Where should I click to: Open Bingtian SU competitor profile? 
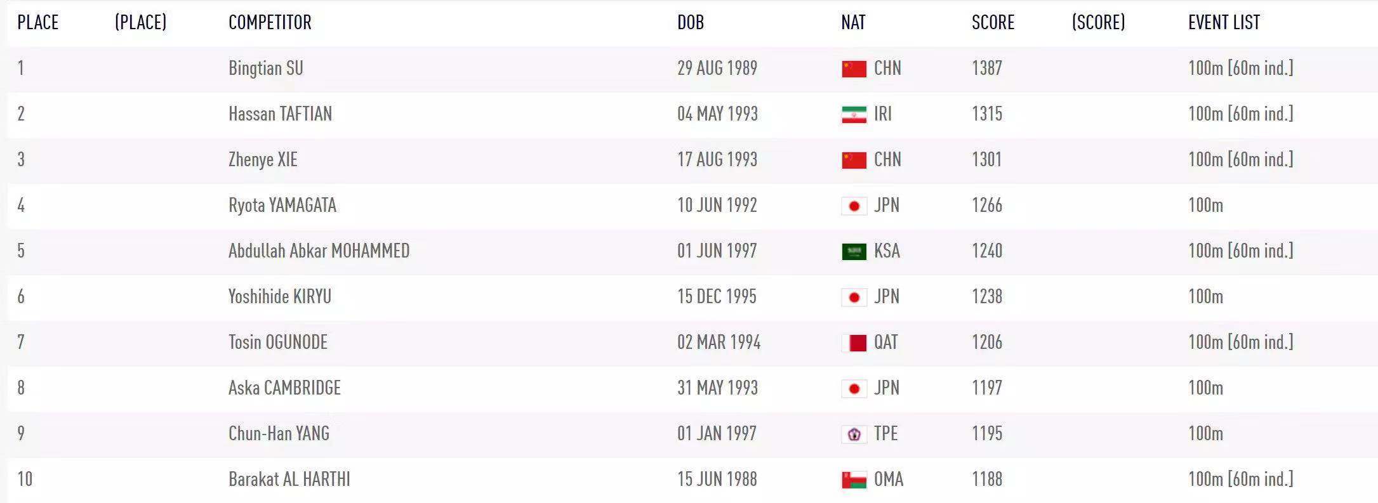(x=265, y=69)
